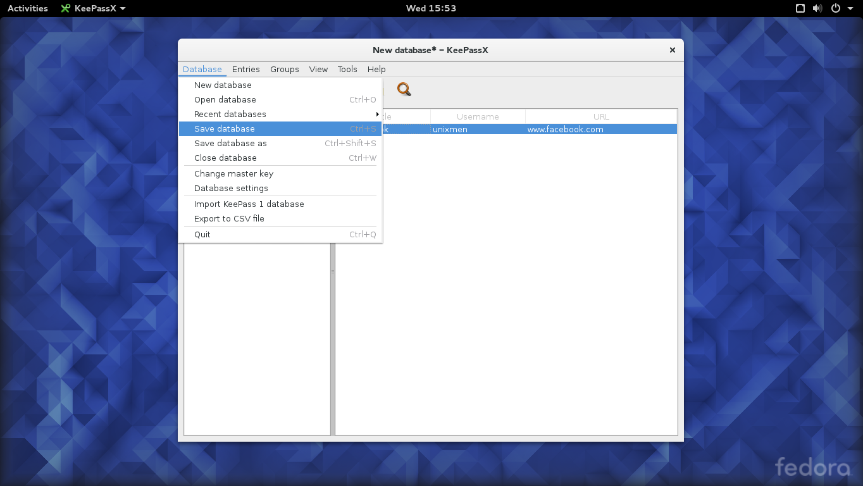Choose Change master key
The image size is (863, 486).
(x=280, y=173)
